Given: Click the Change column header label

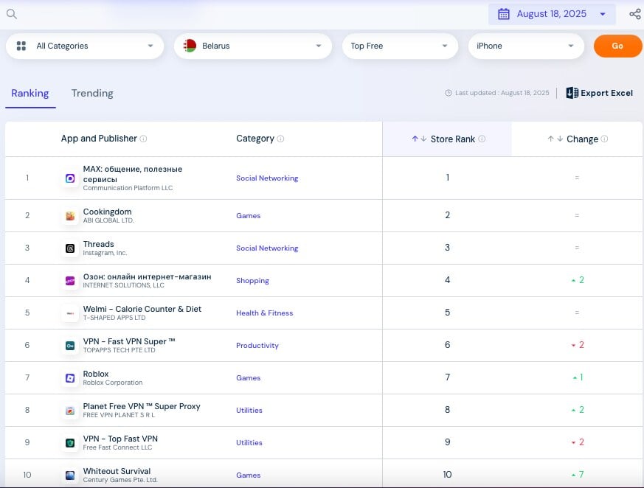Looking at the screenshot, I should (x=582, y=139).
